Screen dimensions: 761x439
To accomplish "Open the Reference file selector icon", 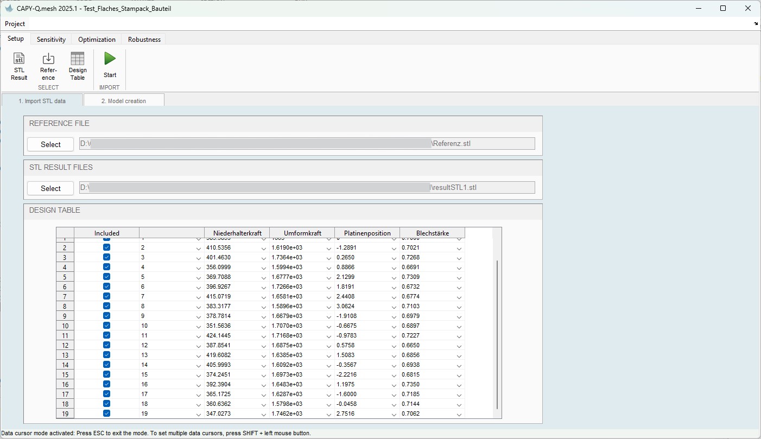I will [x=48, y=59].
